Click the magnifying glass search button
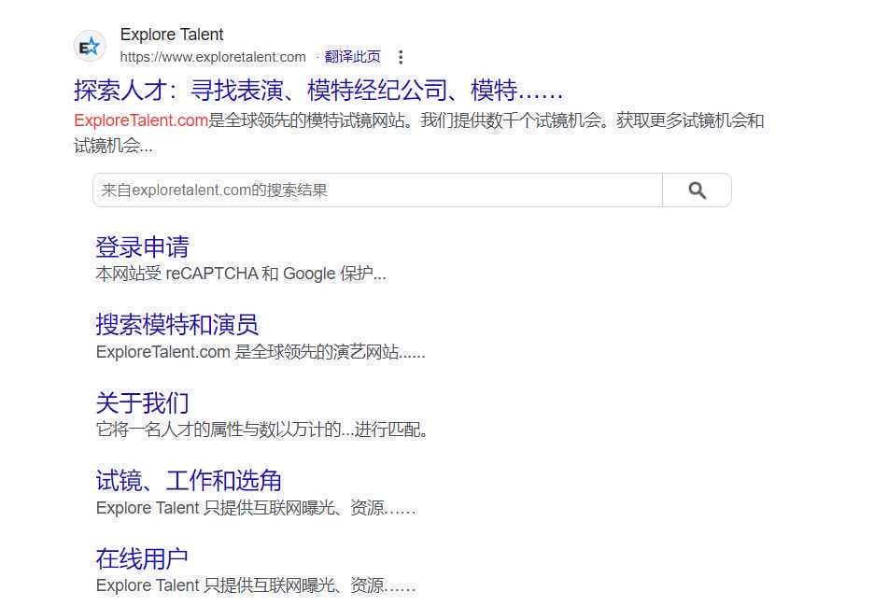This screenshot has height=606, width=888. point(698,190)
